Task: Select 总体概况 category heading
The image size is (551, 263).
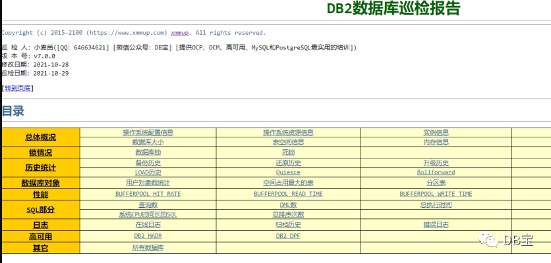Action: (x=40, y=137)
